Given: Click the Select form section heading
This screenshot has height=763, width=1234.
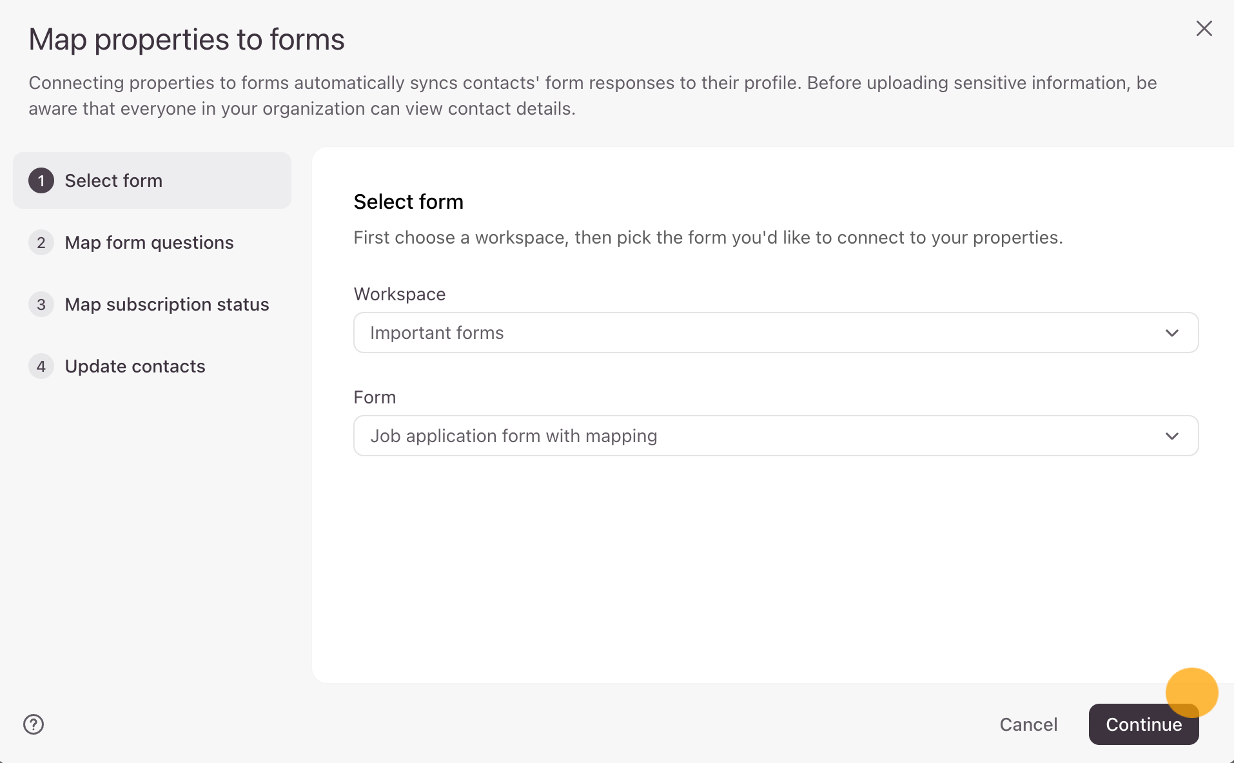Looking at the screenshot, I should (408, 202).
